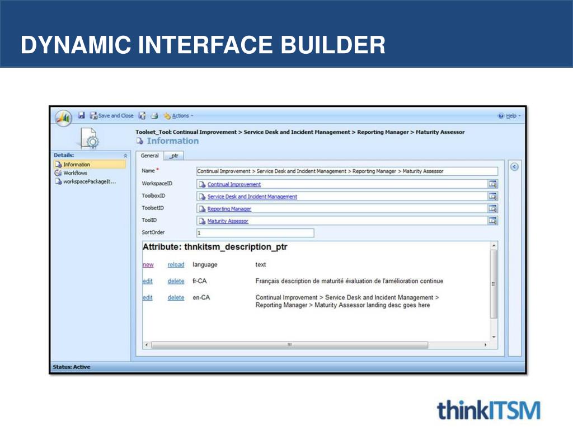Image resolution: width=573 pixels, height=430 pixels.
Task: Click the fr-CA language cell
Action: tap(200, 281)
